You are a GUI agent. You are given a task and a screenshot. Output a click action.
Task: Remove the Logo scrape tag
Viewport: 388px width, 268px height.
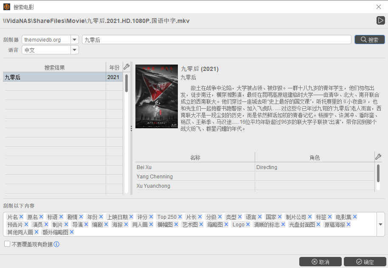point(248,224)
